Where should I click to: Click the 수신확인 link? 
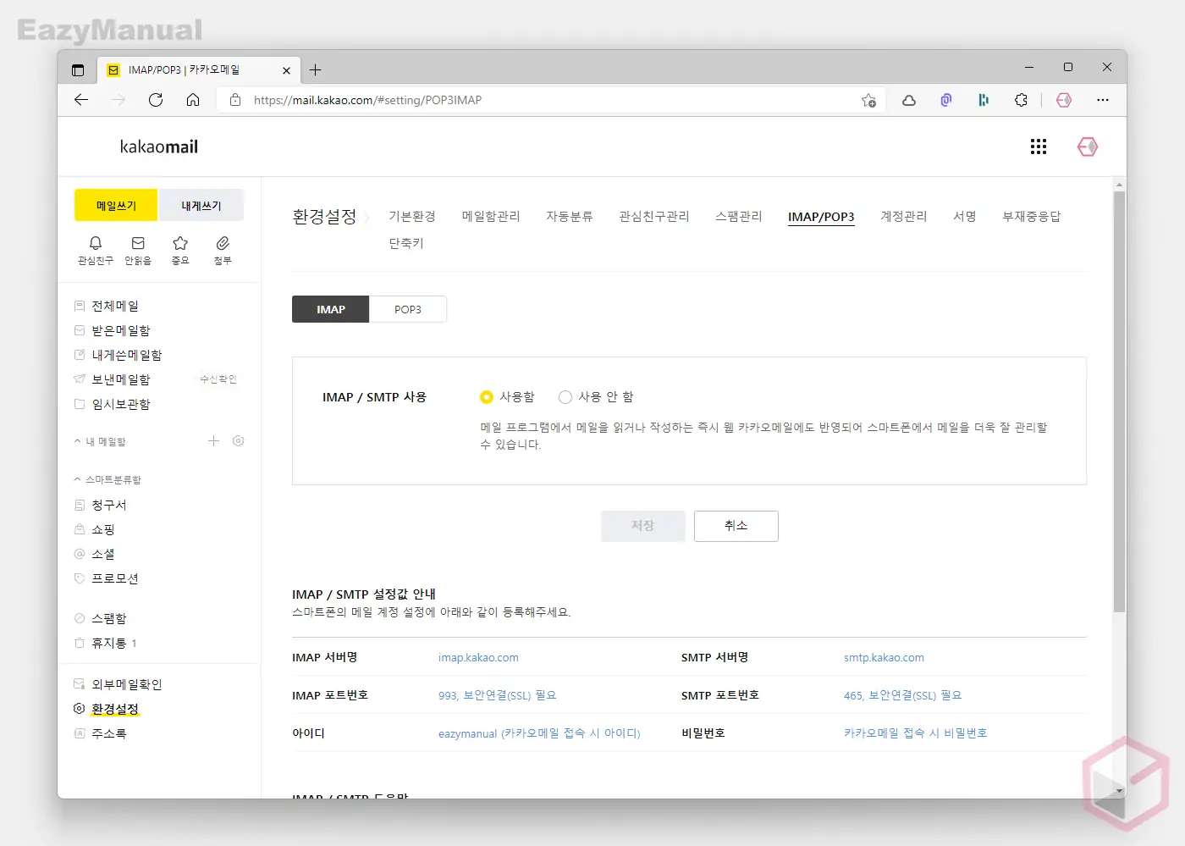click(x=218, y=379)
